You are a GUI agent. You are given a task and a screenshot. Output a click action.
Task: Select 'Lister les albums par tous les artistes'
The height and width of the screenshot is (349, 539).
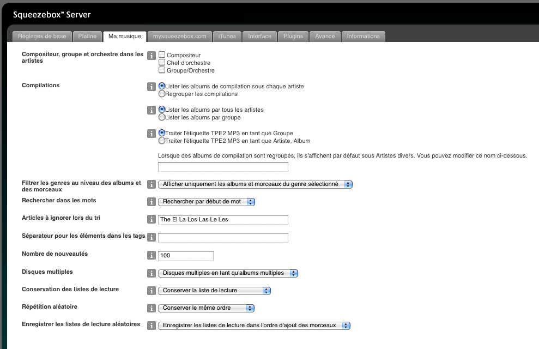[x=162, y=110]
